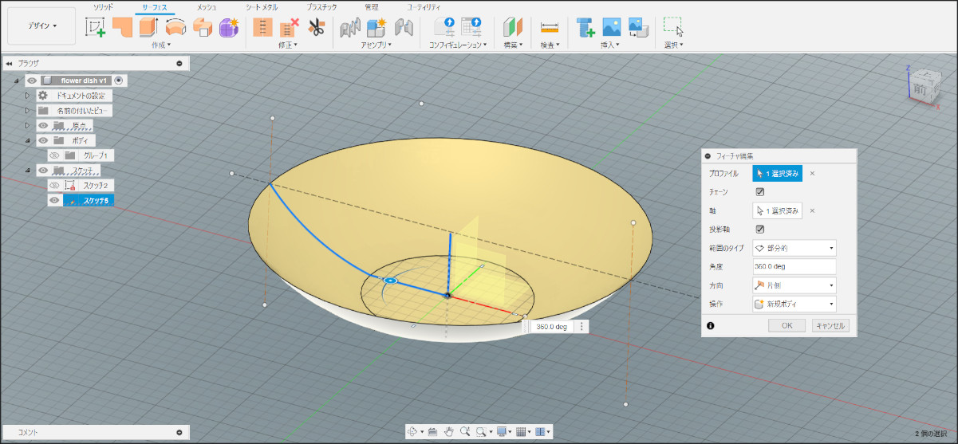Click the Create Sketch icon in toolbar
This screenshot has height=444, width=958.
coord(96,27)
